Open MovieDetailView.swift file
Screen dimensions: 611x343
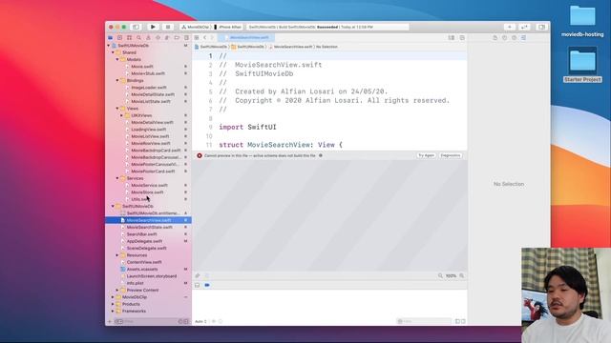click(152, 123)
